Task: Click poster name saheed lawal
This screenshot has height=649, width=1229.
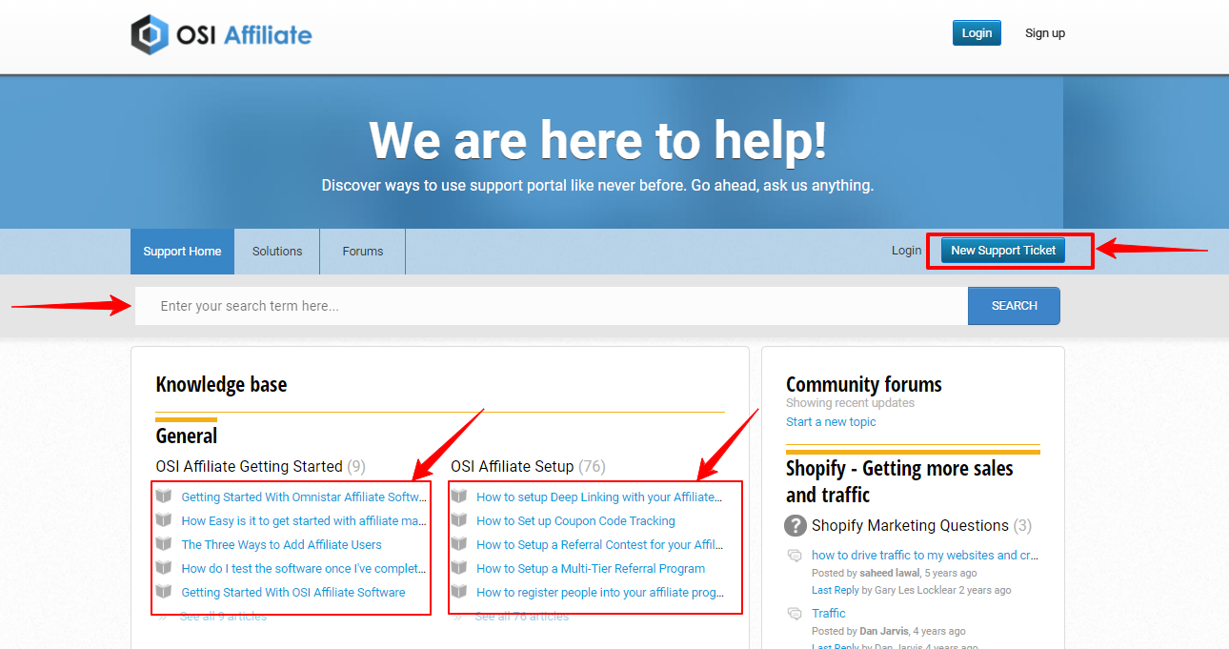Action: [x=889, y=573]
